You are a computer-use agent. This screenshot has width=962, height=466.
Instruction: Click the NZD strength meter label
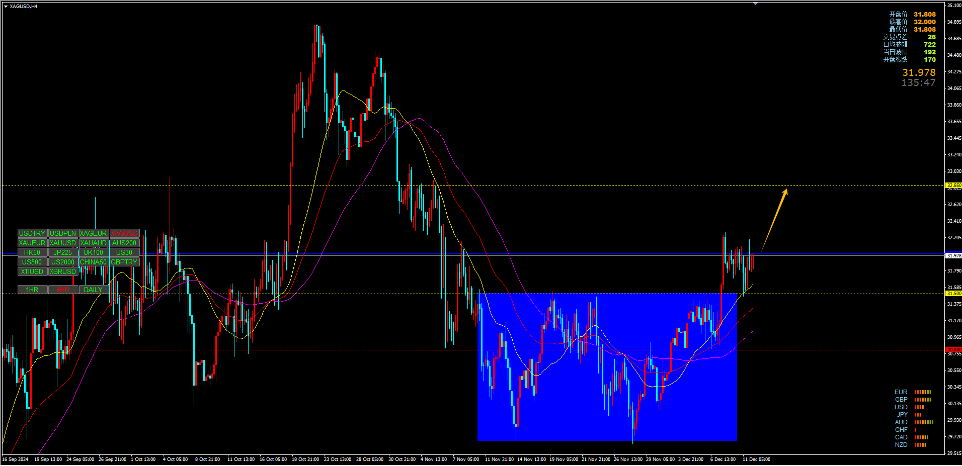(901, 445)
